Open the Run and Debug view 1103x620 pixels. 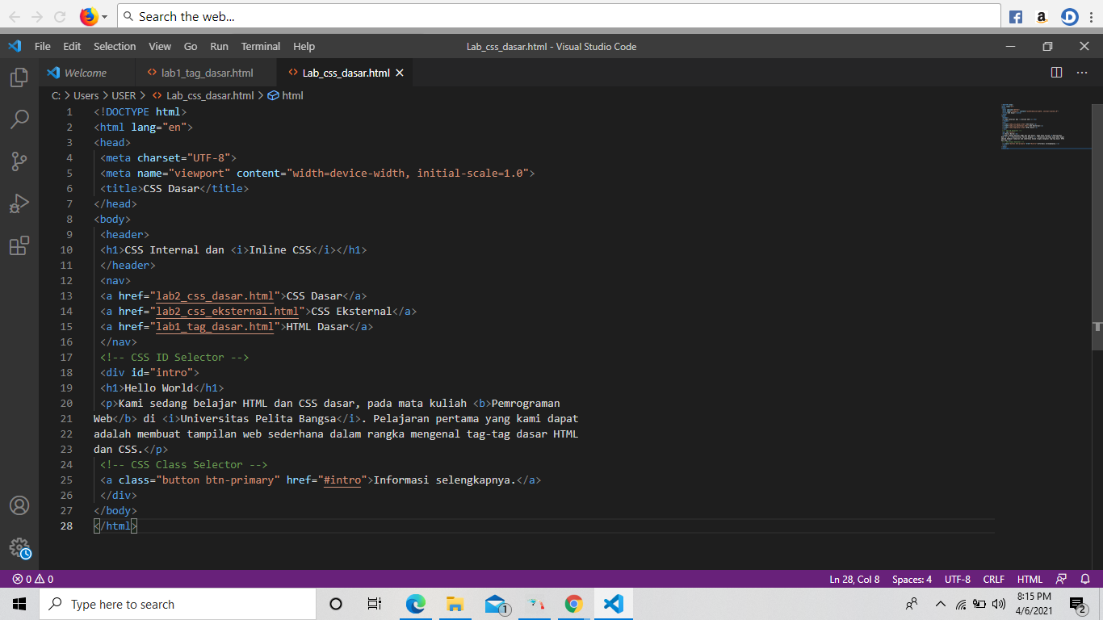19,203
